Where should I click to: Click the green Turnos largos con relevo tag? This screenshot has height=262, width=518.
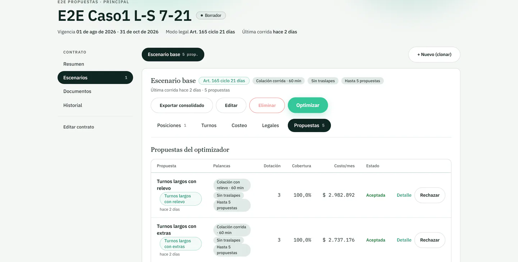click(x=181, y=199)
